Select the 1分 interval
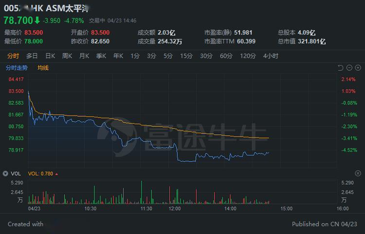This screenshot has width=365, height=234. coord(135,56)
